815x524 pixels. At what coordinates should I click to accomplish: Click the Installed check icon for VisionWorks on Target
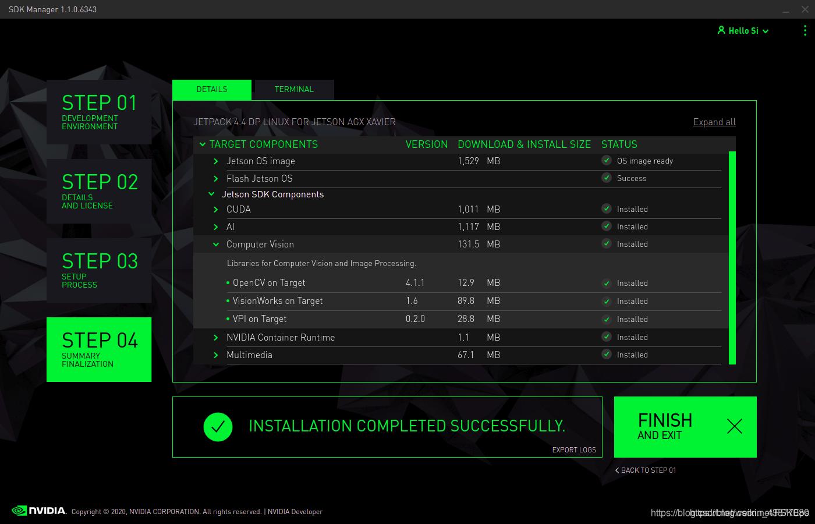tap(607, 301)
